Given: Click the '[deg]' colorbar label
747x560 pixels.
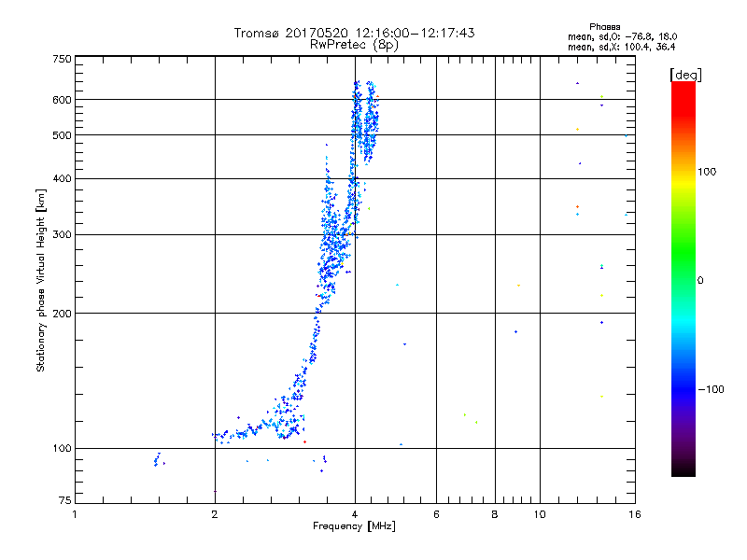Looking at the screenshot, I should (685, 75).
